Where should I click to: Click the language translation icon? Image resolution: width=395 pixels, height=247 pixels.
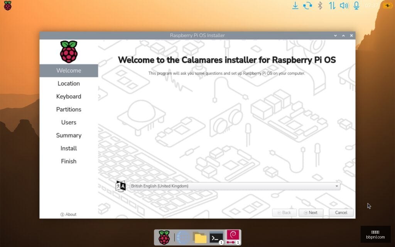[x=121, y=186]
